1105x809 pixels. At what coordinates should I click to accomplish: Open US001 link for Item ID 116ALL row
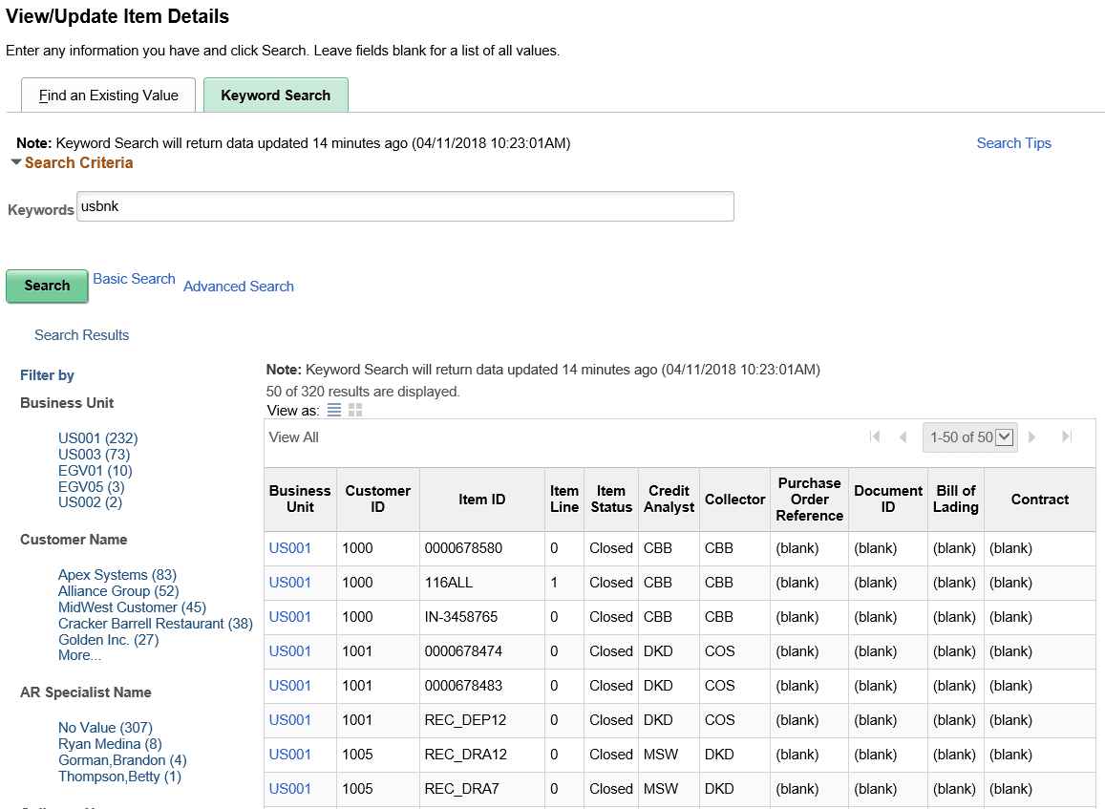pyautogui.click(x=288, y=582)
